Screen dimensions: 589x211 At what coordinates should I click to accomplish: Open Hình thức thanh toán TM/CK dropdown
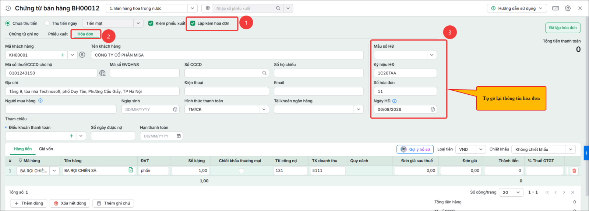click(x=264, y=109)
